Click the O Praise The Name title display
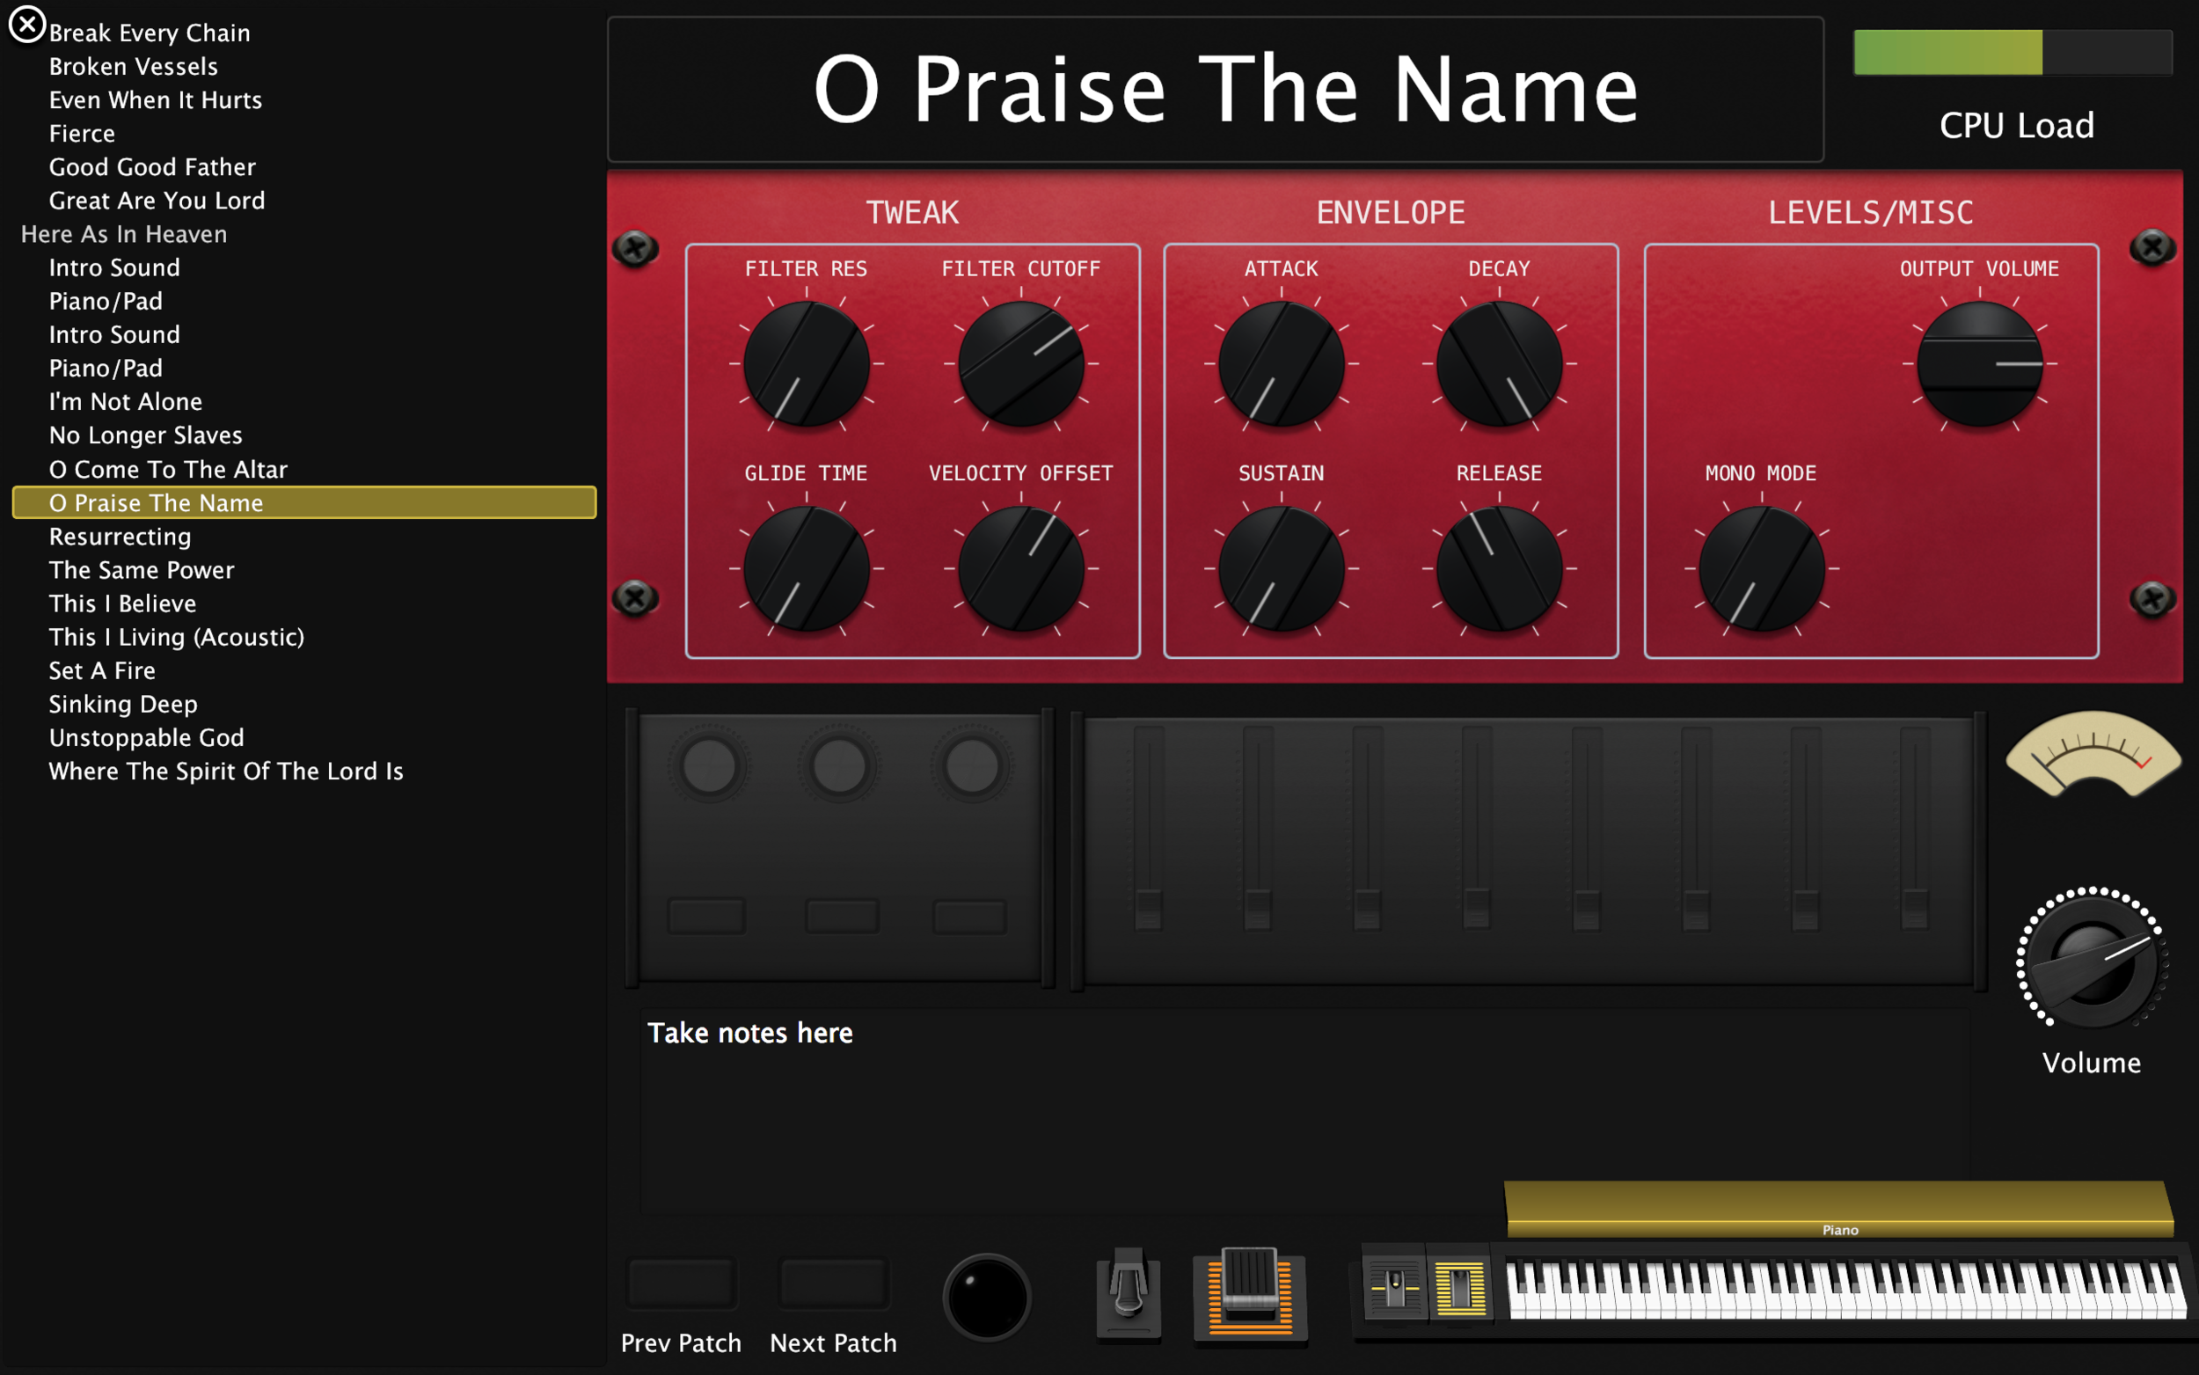The image size is (2199, 1375). coord(1216,89)
